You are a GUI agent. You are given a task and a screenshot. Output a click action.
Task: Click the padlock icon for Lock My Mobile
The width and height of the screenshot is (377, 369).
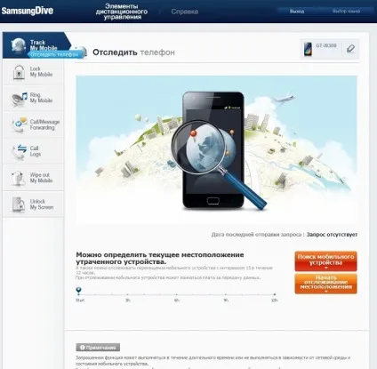(x=19, y=72)
